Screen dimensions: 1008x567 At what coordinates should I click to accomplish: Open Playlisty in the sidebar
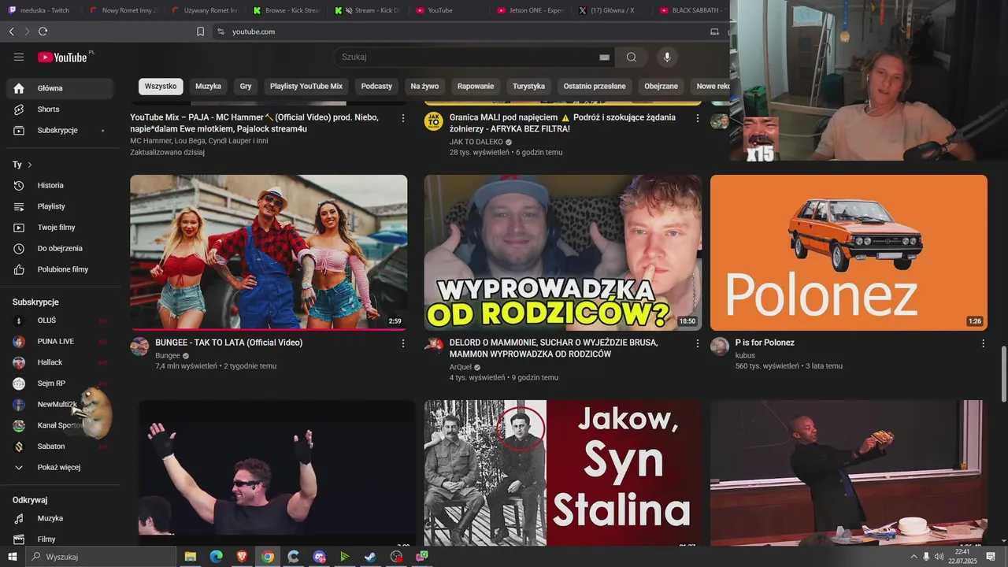click(x=60, y=206)
